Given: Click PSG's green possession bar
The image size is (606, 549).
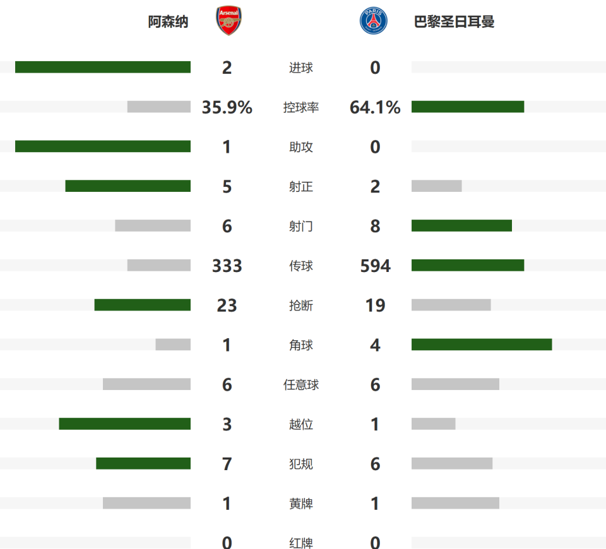Looking at the screenshot, I should click(468, 107).
